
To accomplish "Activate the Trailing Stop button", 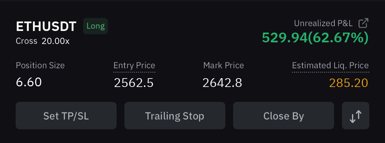I will click(175, 116).
